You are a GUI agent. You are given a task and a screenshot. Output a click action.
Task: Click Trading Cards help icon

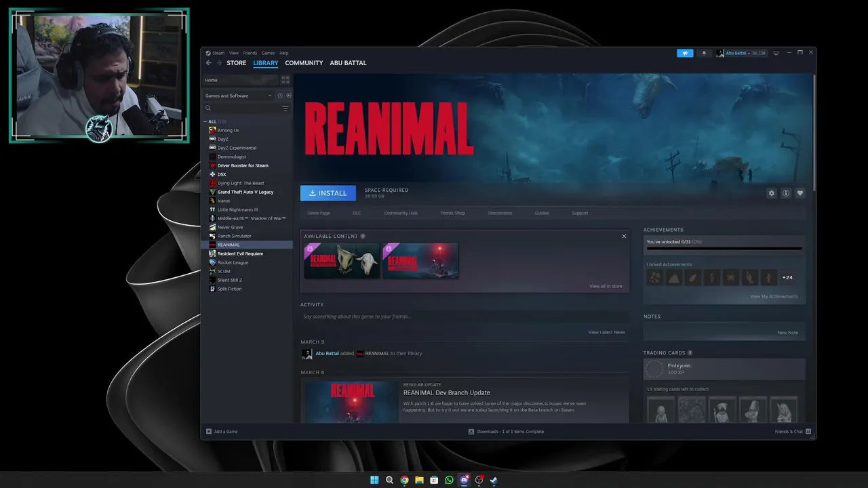(x=690, y=353)
